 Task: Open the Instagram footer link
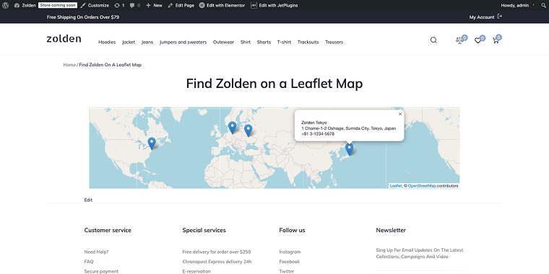click(x=290, y=252)
